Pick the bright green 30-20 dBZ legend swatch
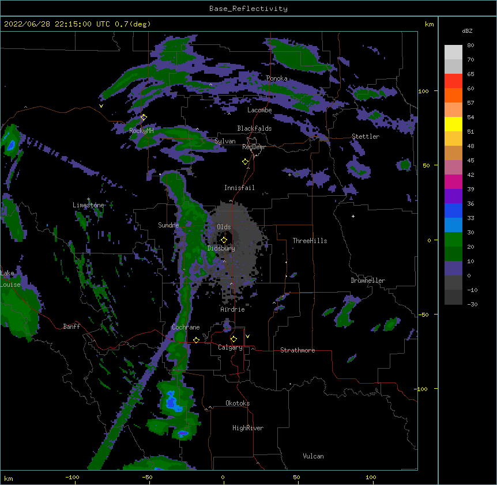497x485 pixels. pyautogui.click(x=453, y=240)
